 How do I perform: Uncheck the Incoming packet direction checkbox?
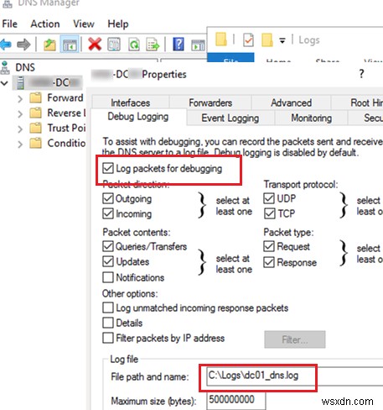(x=108, y=213)
